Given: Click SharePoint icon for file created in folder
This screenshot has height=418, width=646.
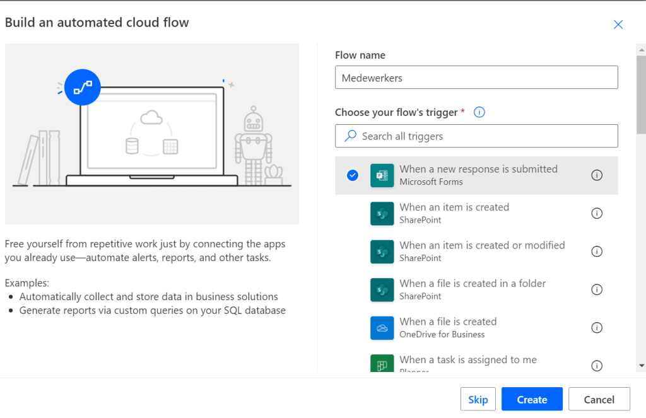Looking at the screenshot, I should coord(382,290).
